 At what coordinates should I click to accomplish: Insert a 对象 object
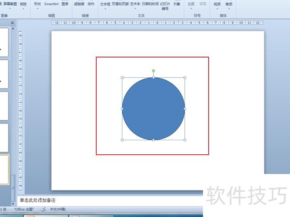coord(177,4)
